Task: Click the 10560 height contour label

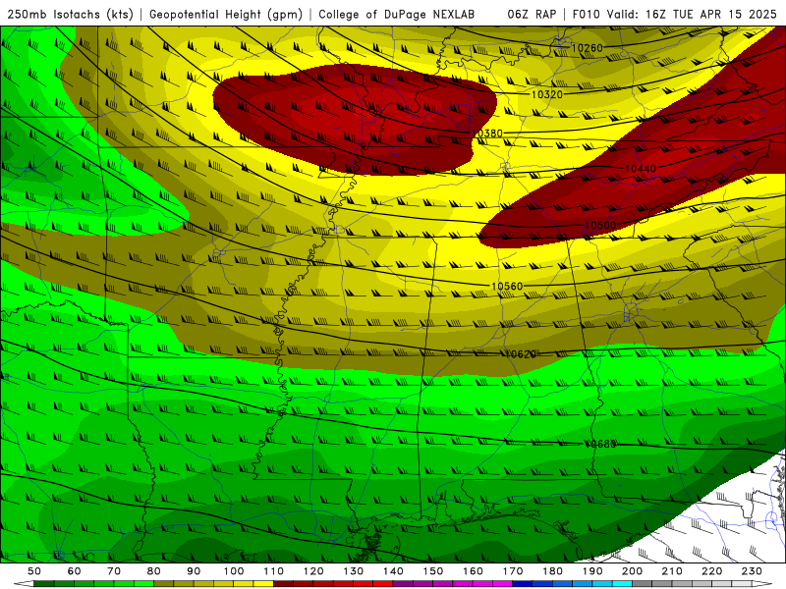Action: coord(507,286)
